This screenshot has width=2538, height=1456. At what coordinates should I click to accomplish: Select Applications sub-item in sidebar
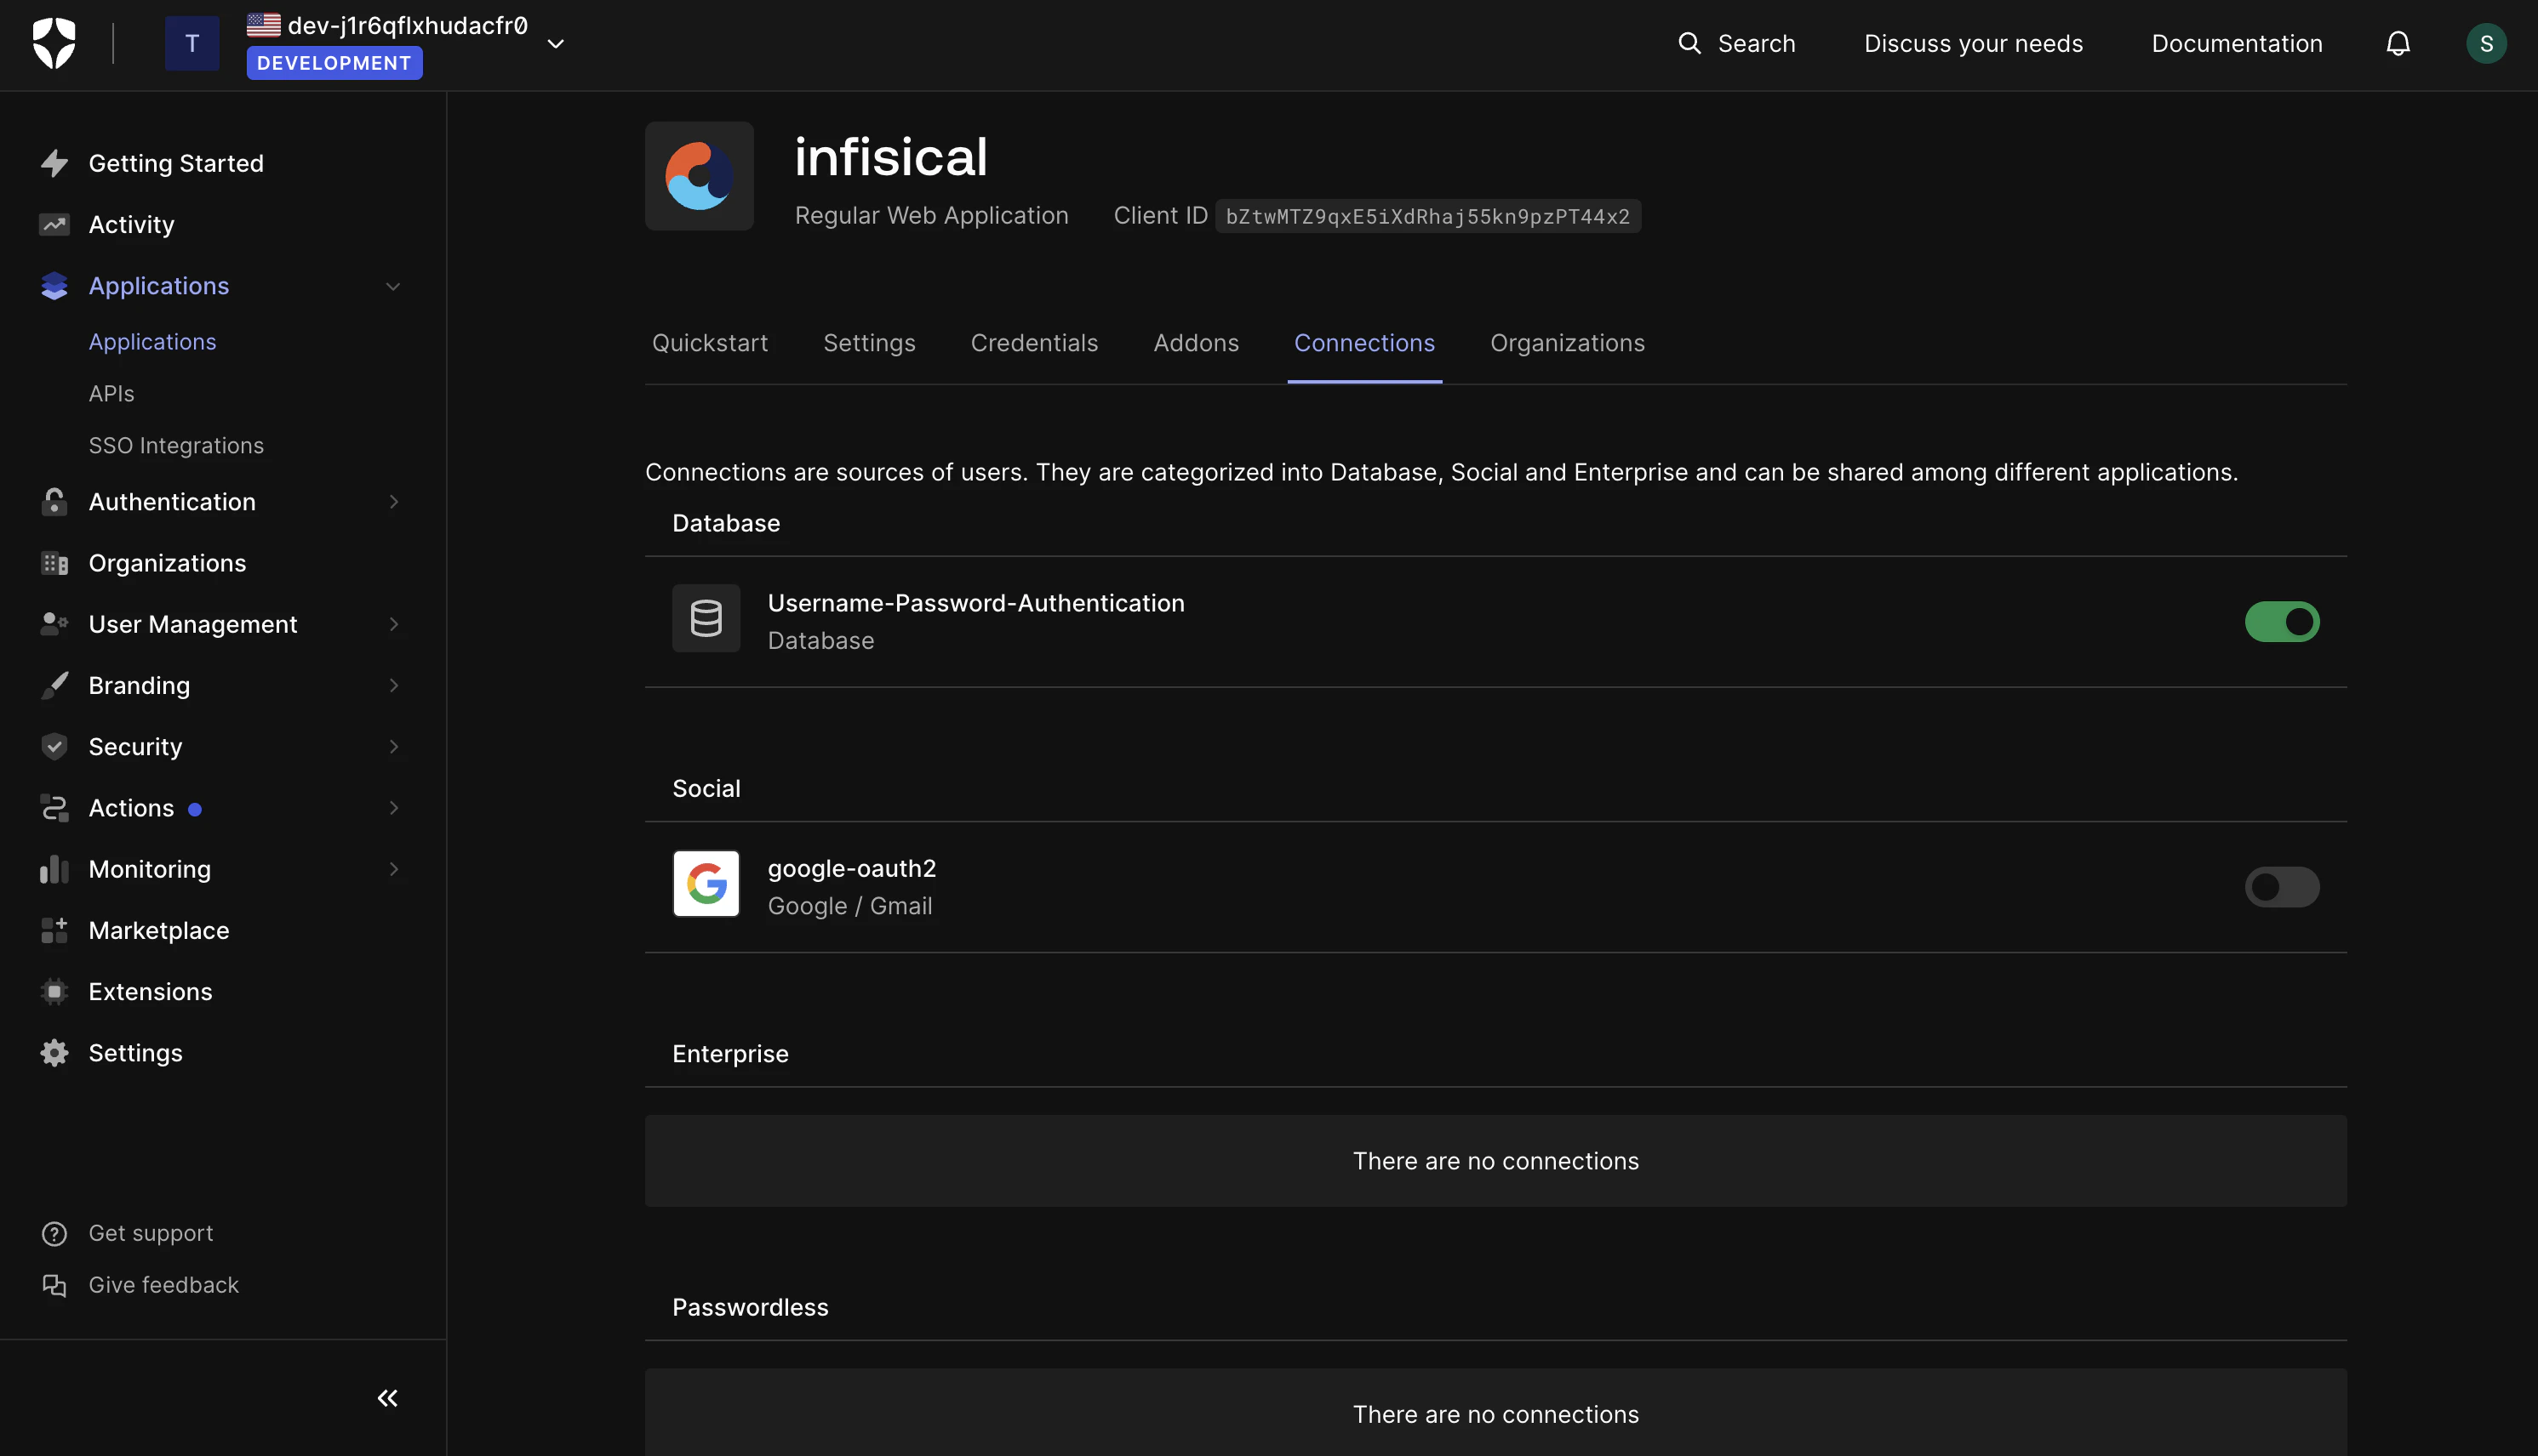point(152,341)
